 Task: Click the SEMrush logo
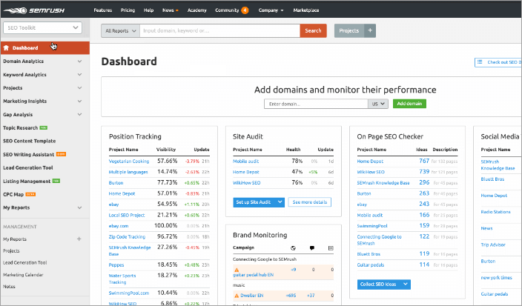click(x=34, y=10)
